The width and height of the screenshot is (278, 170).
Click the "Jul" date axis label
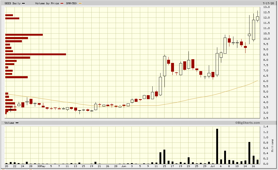pyautogui.click(x=213, y=166)
